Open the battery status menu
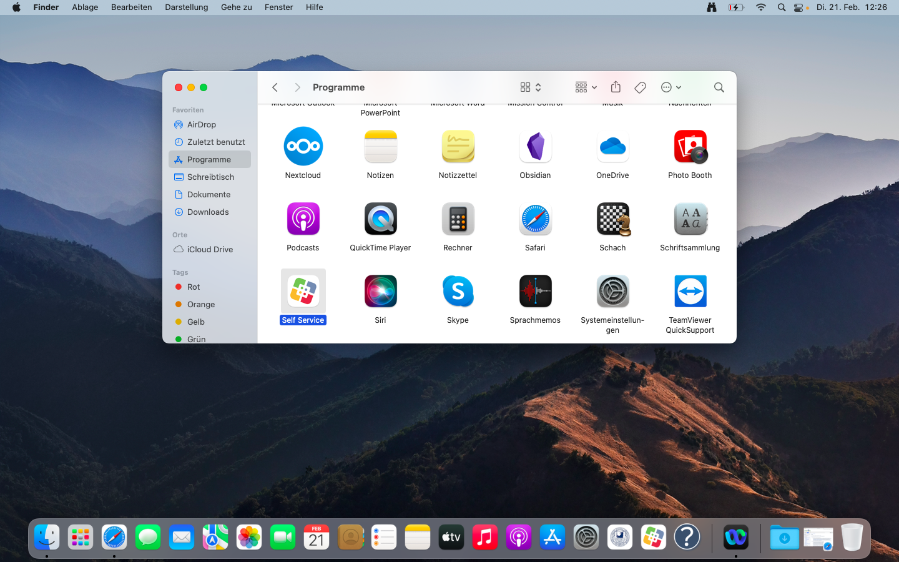This screenshot has height=562, width=899. [x=736, y=7]
